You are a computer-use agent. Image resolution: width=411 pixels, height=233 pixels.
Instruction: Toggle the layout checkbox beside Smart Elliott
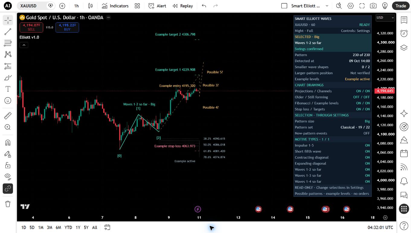tap(284, 6)
